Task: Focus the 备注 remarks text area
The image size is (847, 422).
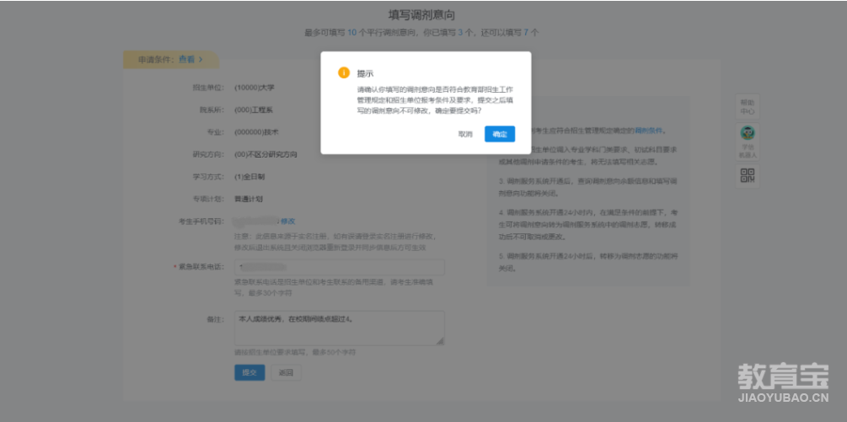Action: pyautogui.click(x=339, y=328)
